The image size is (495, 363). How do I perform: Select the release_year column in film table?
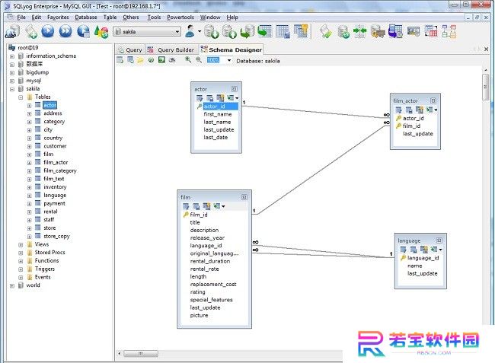(207, 237)
